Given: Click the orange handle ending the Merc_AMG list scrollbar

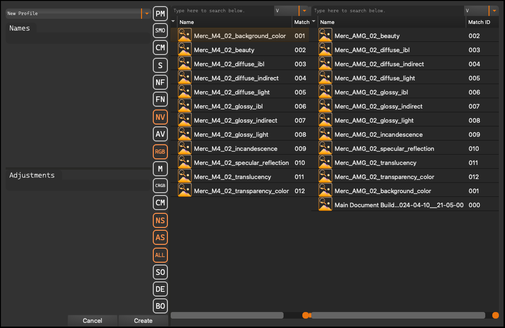Looking at the screenshot, I should (x=495, y=315).
